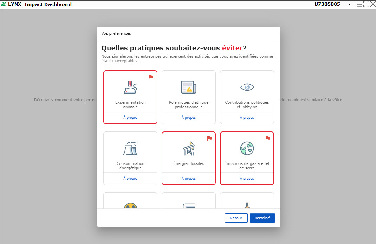This screenshot has height=244, width=376.
Task: Click the red flag on Énergies fossiles card
Action: (x=209, y=138)
